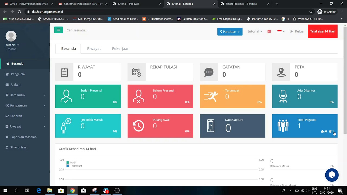Image resolution: width=347 pixels, height=195 pixels.
Task: Open the sidebar tutorial profile dropdown
Action: pyautogui.click(x=12, y=45)
